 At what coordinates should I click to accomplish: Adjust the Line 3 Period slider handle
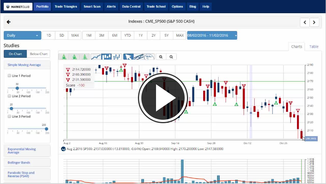pos(47,129)
